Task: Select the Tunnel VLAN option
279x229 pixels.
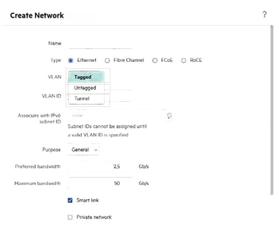Action: [x=82, y=99]
